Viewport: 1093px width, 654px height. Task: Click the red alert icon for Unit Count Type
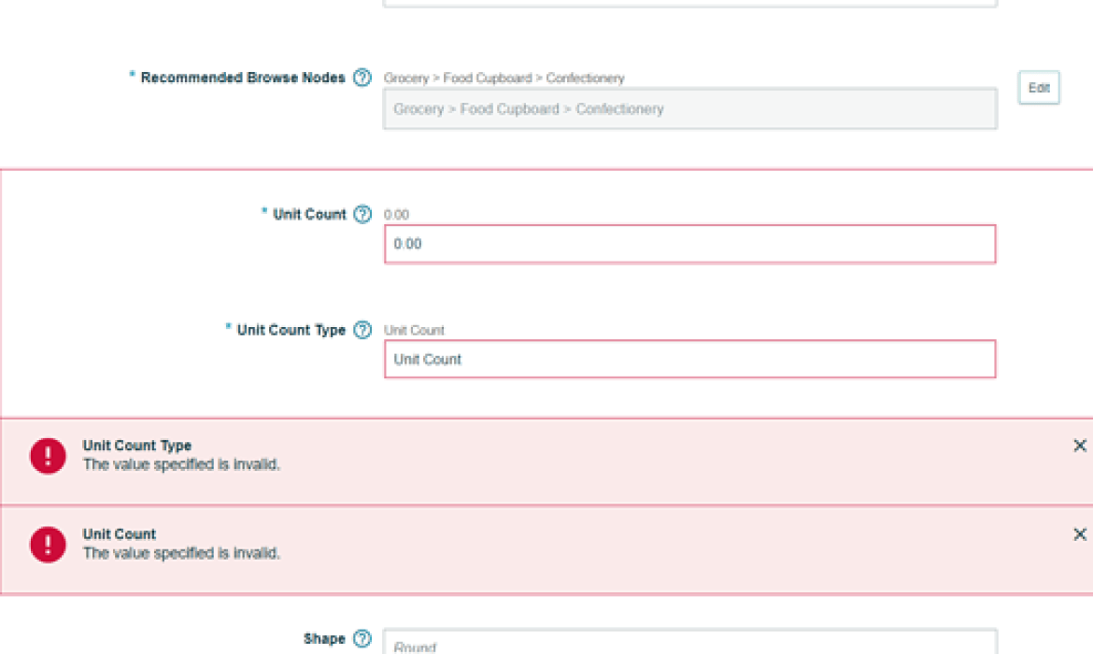48,456
